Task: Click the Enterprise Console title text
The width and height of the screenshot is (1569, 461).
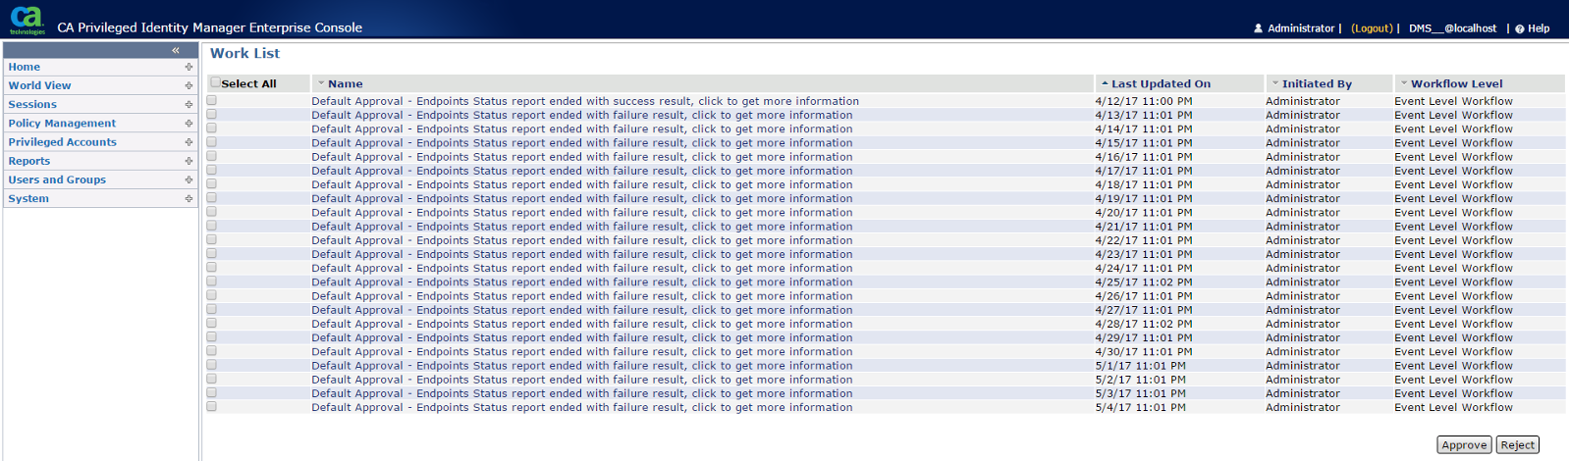Action: pyautogui.click(x=209, y=27)
